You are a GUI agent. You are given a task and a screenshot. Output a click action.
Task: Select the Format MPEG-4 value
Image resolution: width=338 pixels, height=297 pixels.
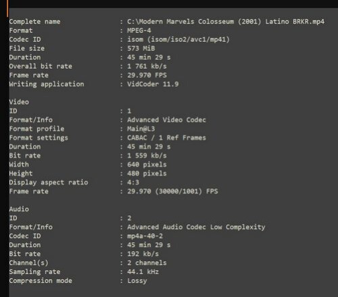139,30
